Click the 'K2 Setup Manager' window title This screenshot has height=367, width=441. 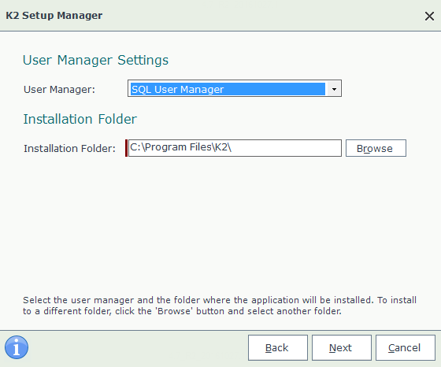pyautogui.click(x=54, y=16)
